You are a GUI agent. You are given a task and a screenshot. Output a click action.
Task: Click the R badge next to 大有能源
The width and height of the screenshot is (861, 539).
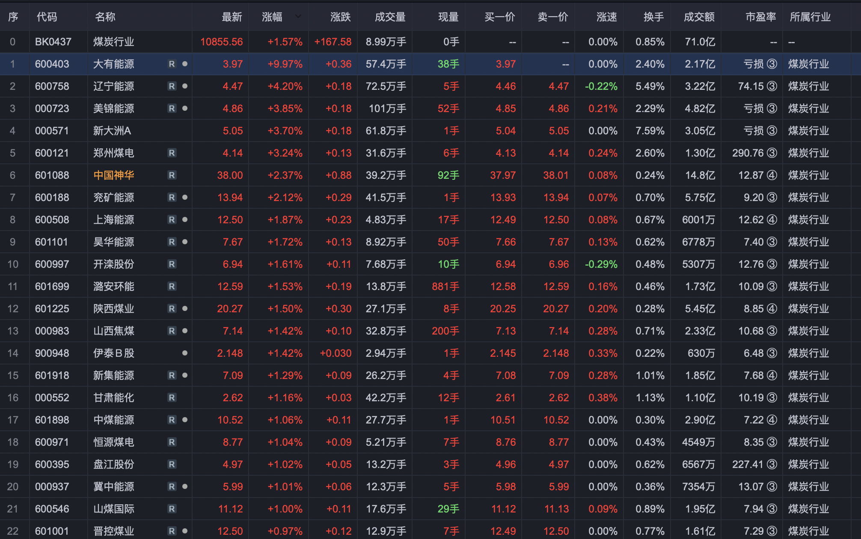click(172, 64)
